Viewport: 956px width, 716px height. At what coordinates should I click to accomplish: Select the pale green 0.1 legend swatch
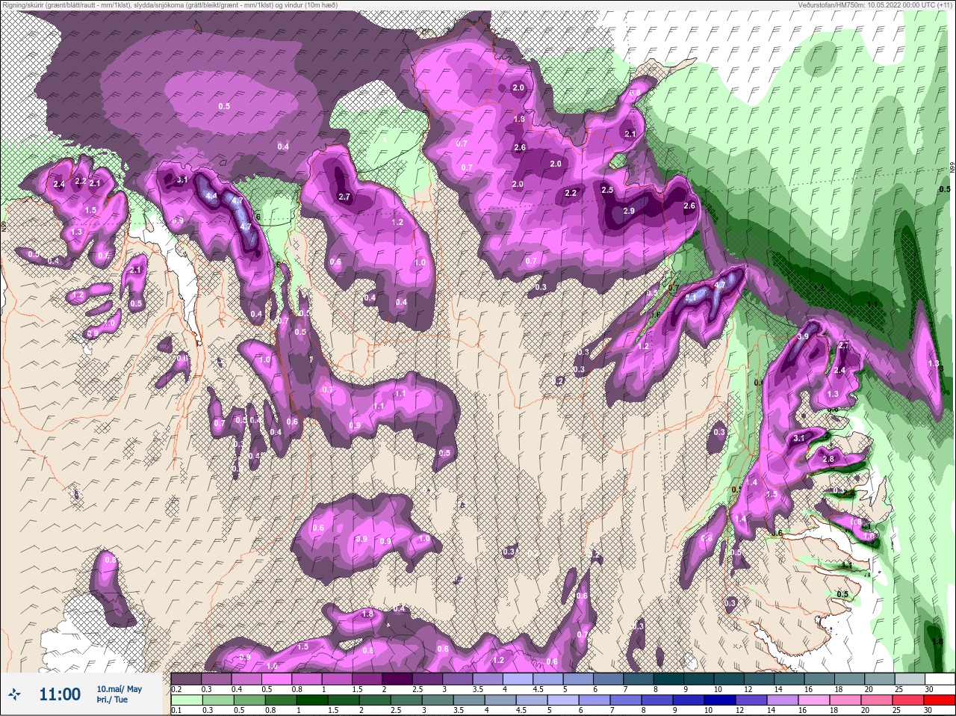click(185, 700)
